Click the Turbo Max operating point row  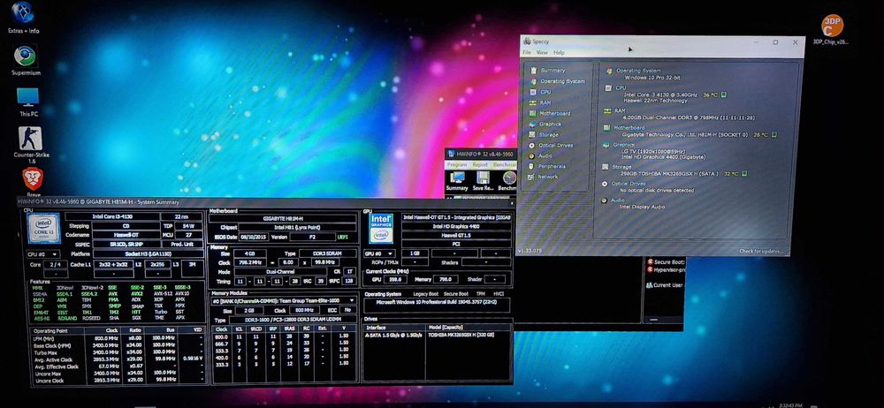coord(118,351)
